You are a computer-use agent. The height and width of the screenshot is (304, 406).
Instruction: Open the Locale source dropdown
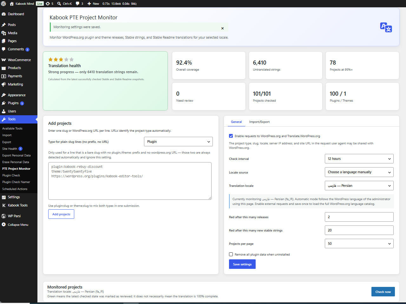click(359, 172)
